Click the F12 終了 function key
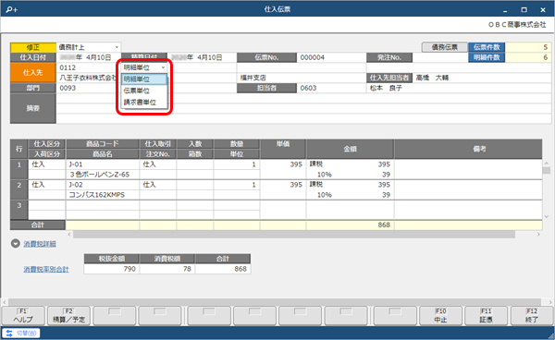 point(532,315)
